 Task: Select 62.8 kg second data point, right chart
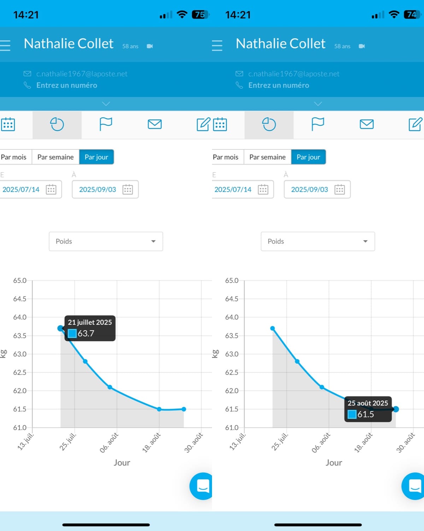[297, 361]
